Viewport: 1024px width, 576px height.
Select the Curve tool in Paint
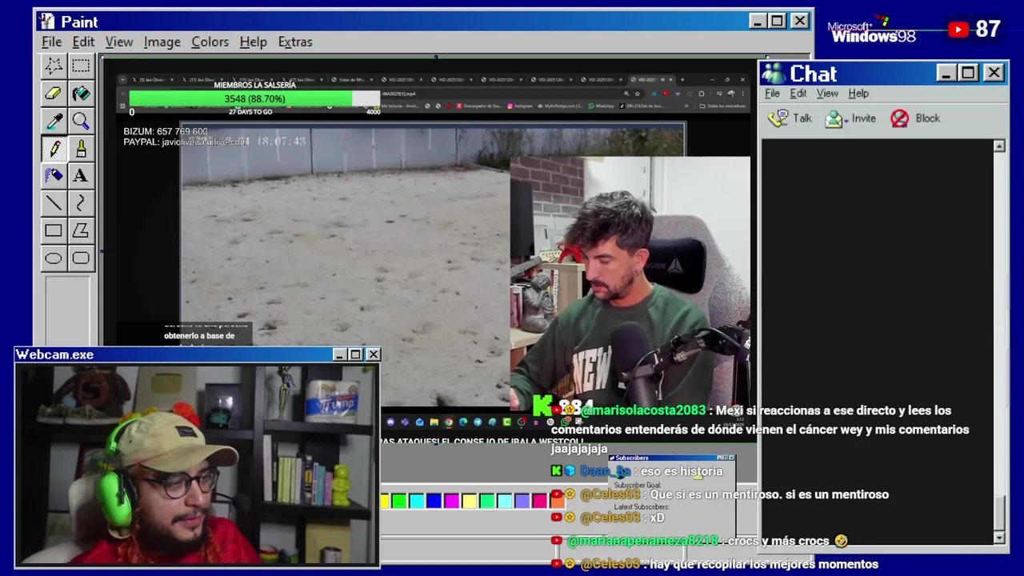point(81,203)
